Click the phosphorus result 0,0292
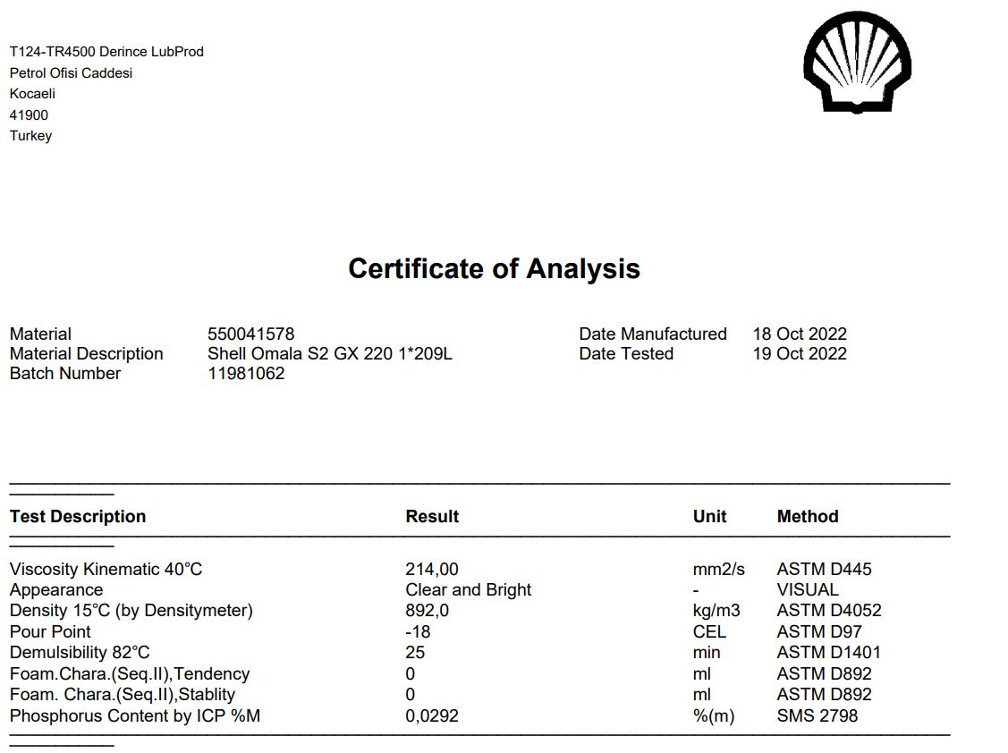Image resolution: width=1008 pixels, height=753 pixels. click(432, 716)
